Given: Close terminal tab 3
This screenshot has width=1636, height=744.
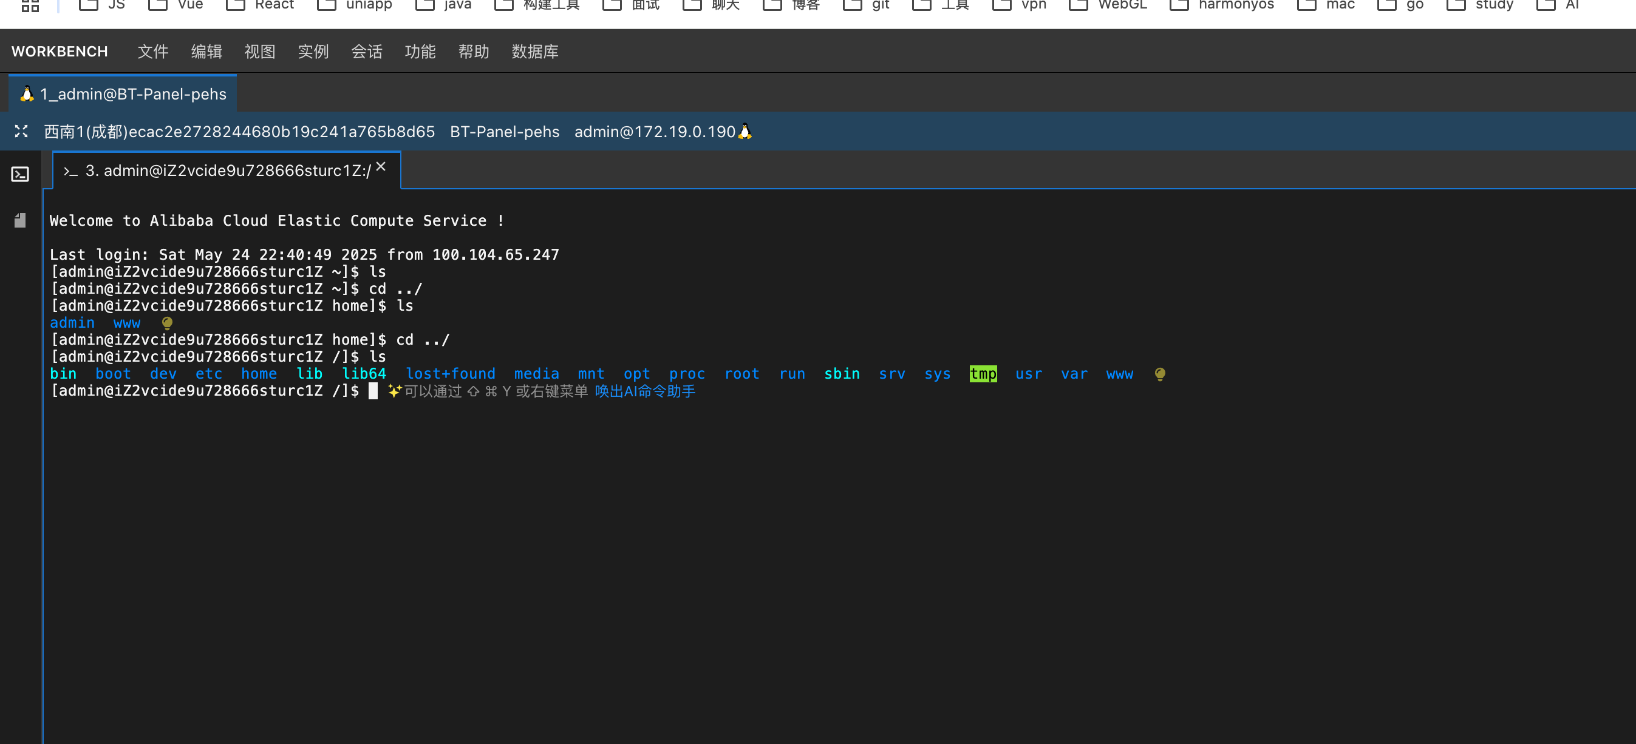Looking at the screenshot, I should pos(380,166).
